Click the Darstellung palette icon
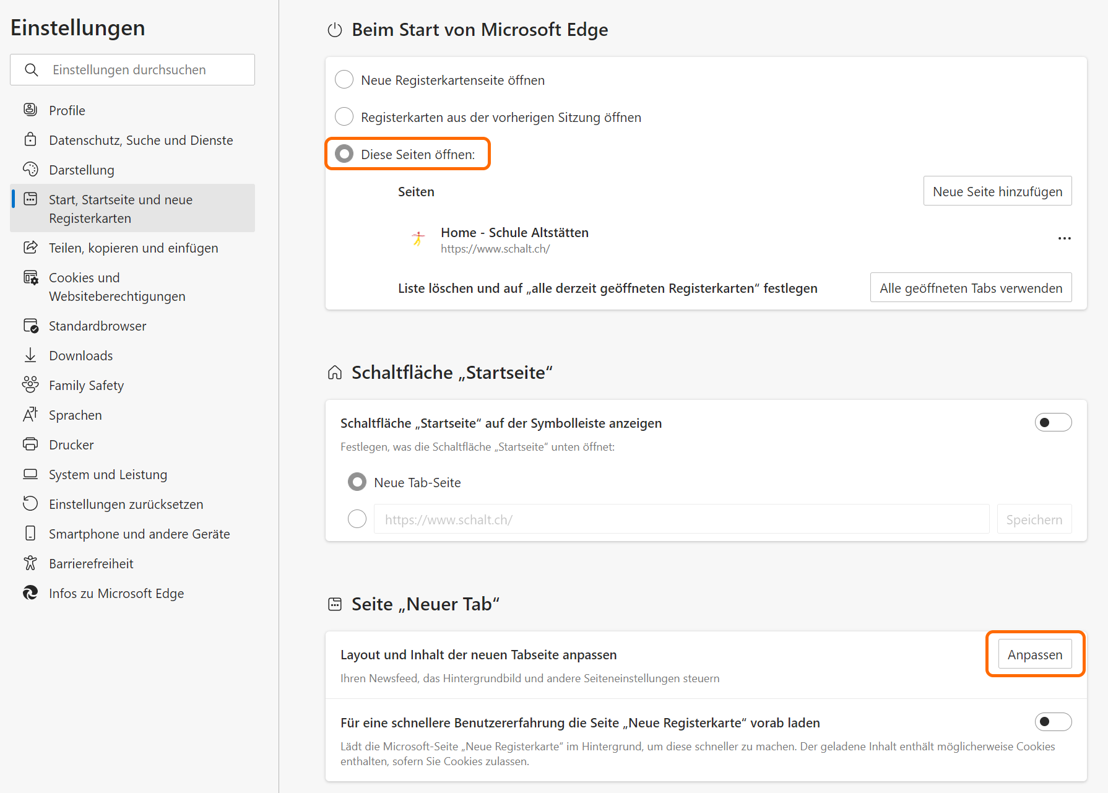1108x793 pixels. tap(30, 170)
